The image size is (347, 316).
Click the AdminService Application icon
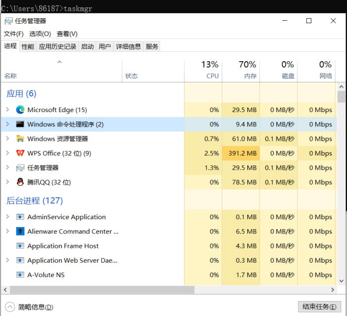pyautogui.click(x=20, y=217)
